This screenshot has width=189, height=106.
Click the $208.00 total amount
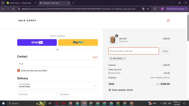[165, 84]
